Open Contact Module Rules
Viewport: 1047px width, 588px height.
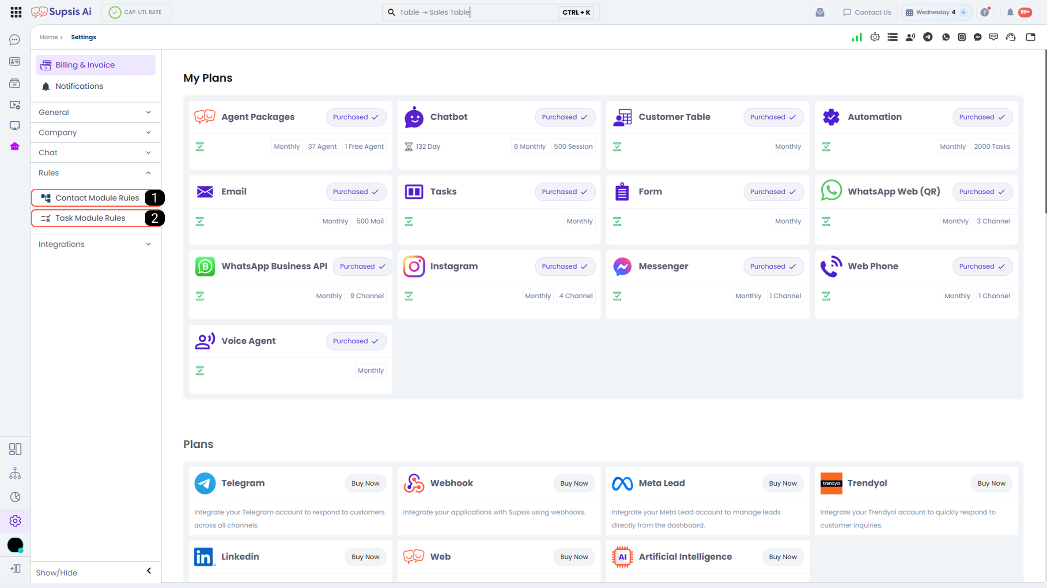coord(95,198)
